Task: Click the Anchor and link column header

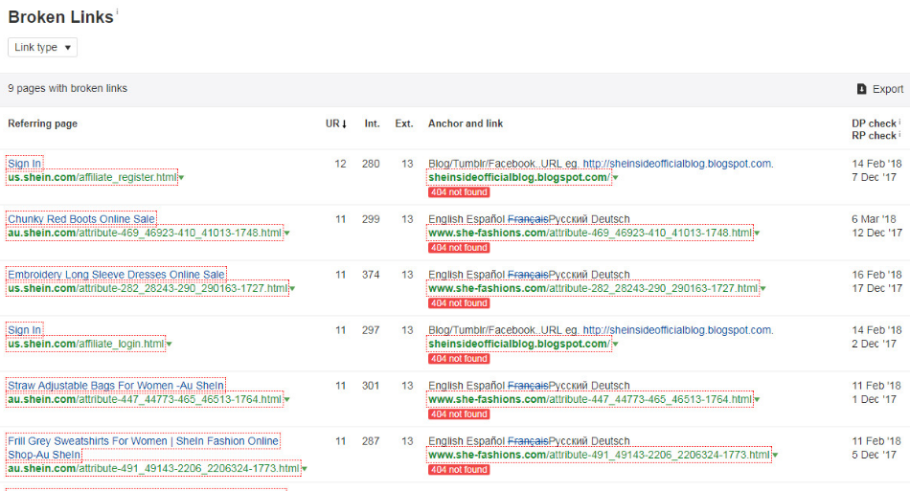Action: tap(466, 123)
